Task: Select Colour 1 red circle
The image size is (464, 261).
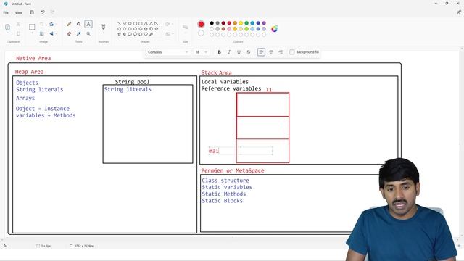Action: pyautogui.click(x=201, y=24)
